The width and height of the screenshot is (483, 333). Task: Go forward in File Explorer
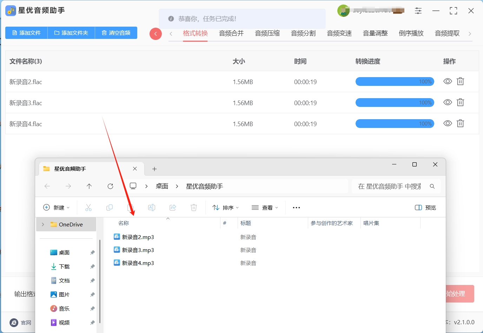coord(68,186)
